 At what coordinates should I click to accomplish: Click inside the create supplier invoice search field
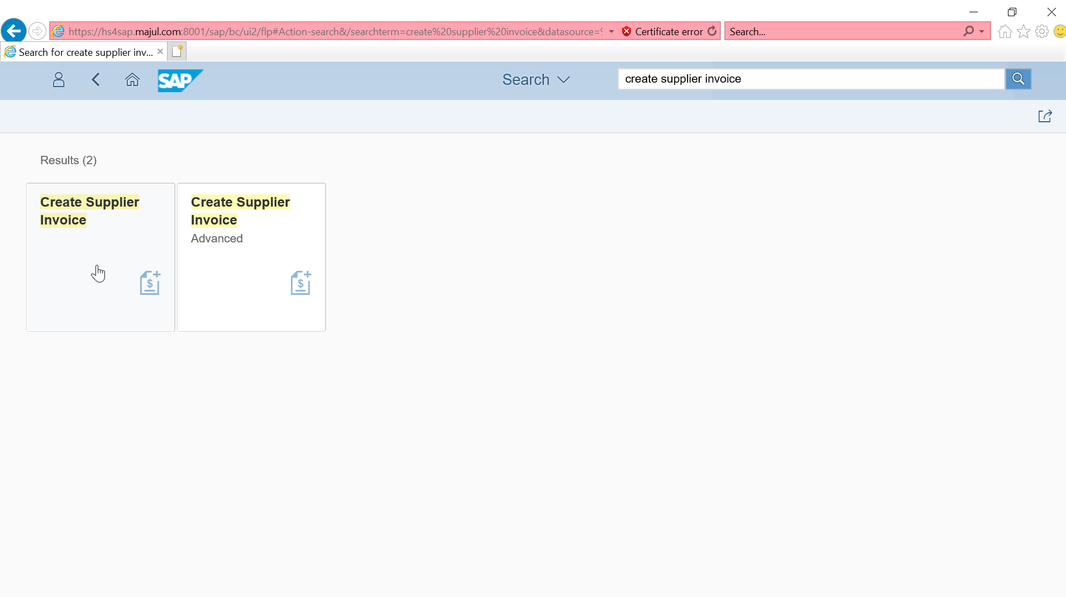[x=810, y=79]
